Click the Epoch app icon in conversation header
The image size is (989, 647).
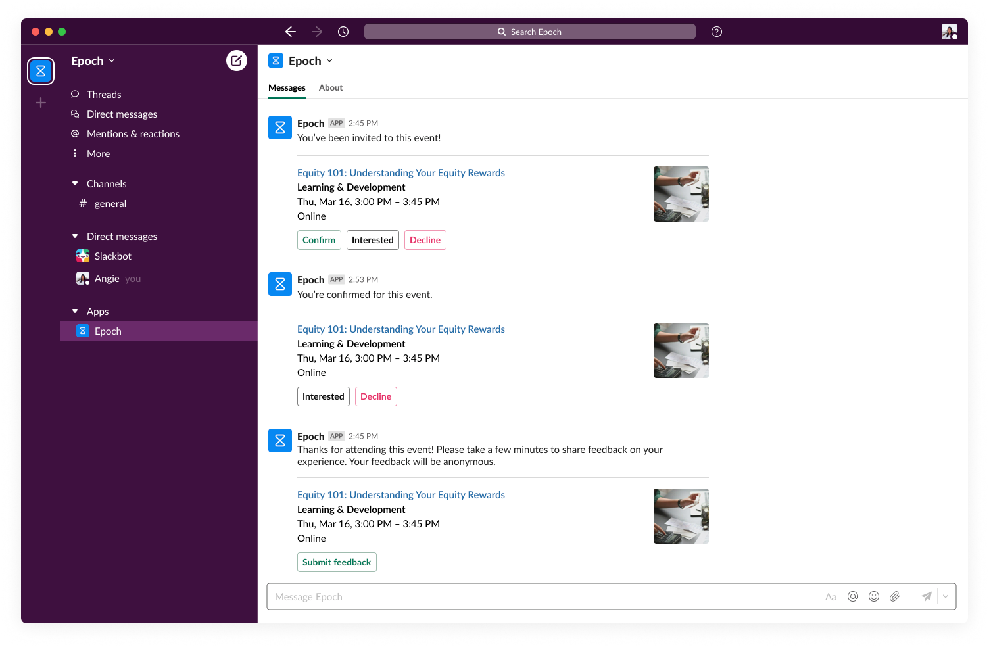click(276, 60)
